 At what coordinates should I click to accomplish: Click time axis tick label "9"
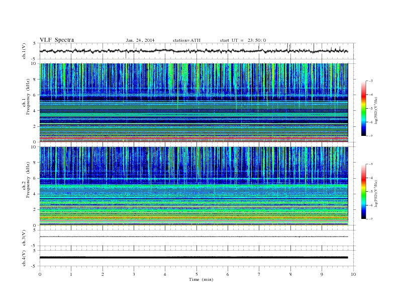point(322,274)
